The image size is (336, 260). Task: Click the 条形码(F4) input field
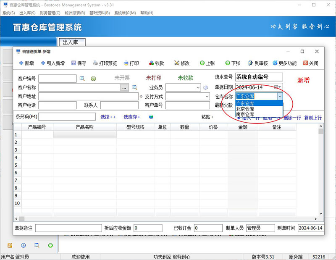pyautogui.click(x=67, y=117)
